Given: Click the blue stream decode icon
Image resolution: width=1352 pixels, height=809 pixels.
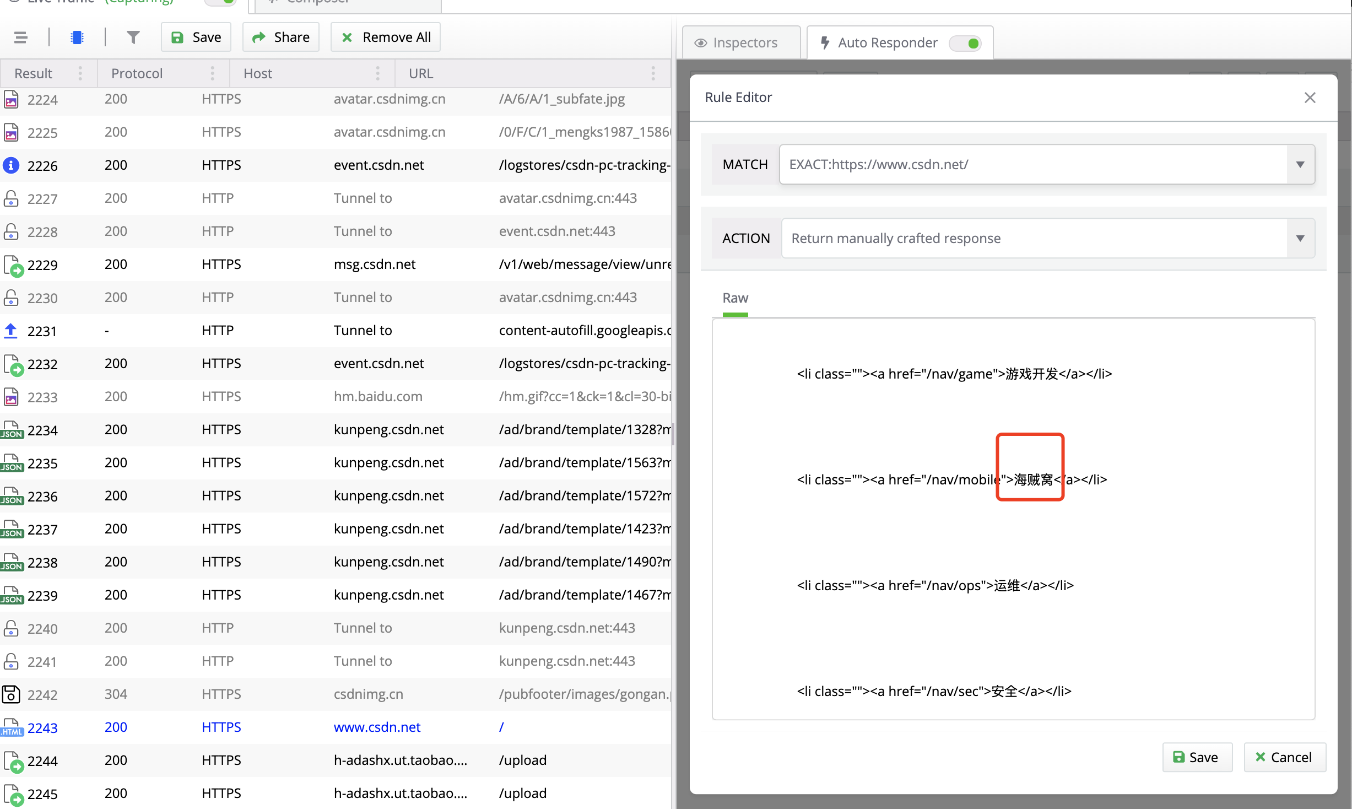Looking at the screenshot, I should click(x=77, y=37).
